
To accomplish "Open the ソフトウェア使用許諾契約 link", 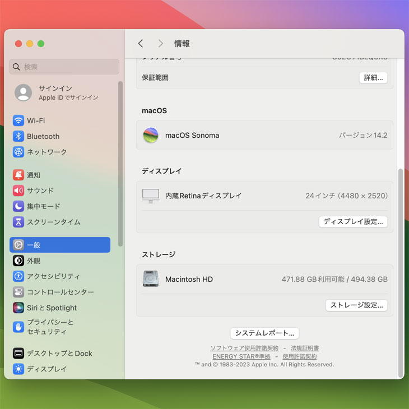I will click(244, 348).
